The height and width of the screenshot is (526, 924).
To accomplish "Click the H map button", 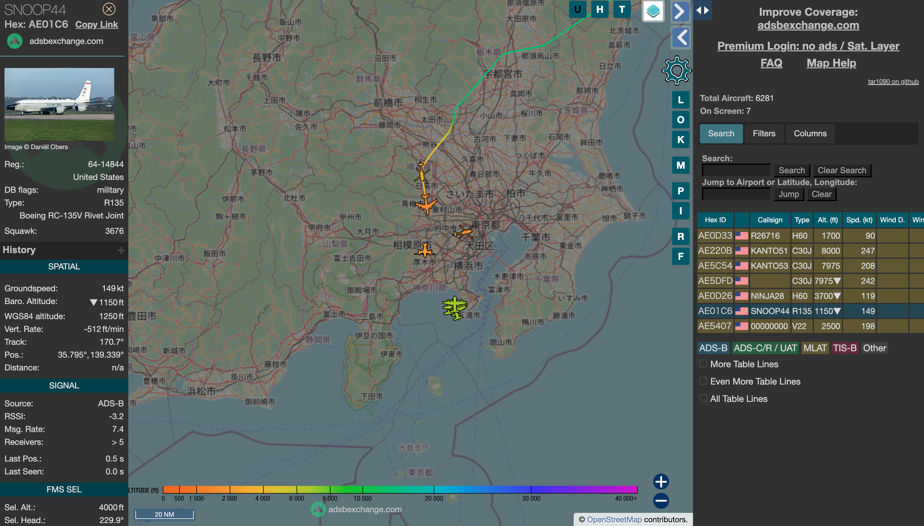I will point(600,9).
